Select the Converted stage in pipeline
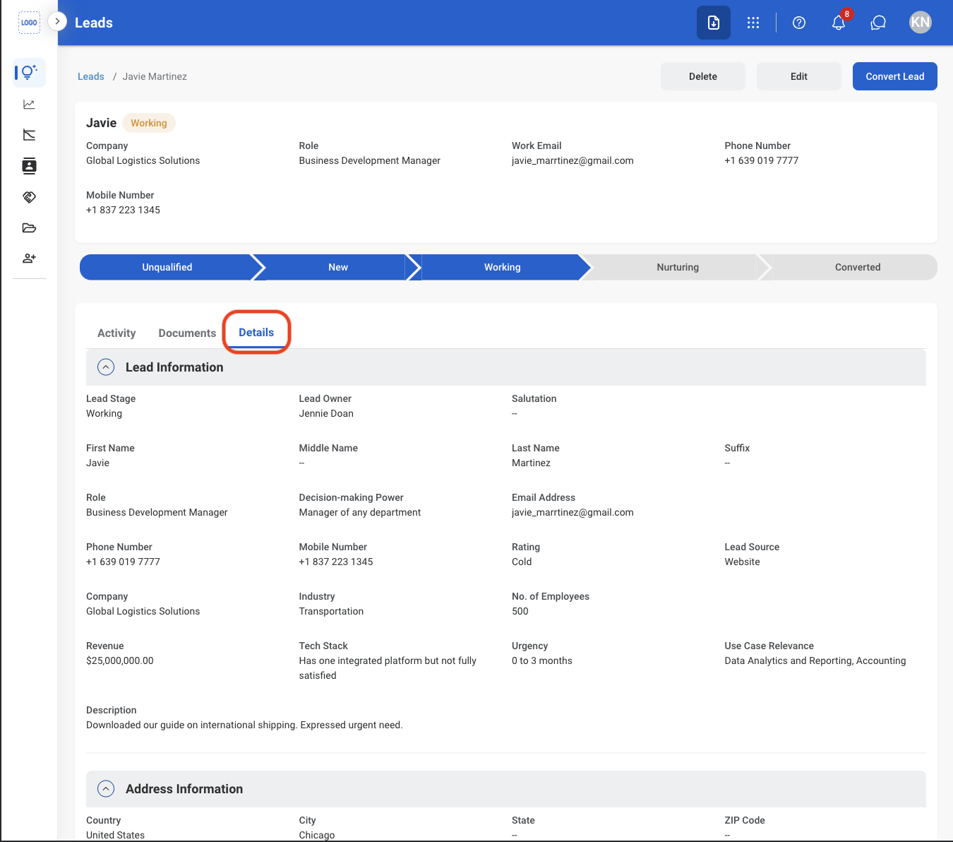This screenshot has height=842, width=953. point(858,267)
